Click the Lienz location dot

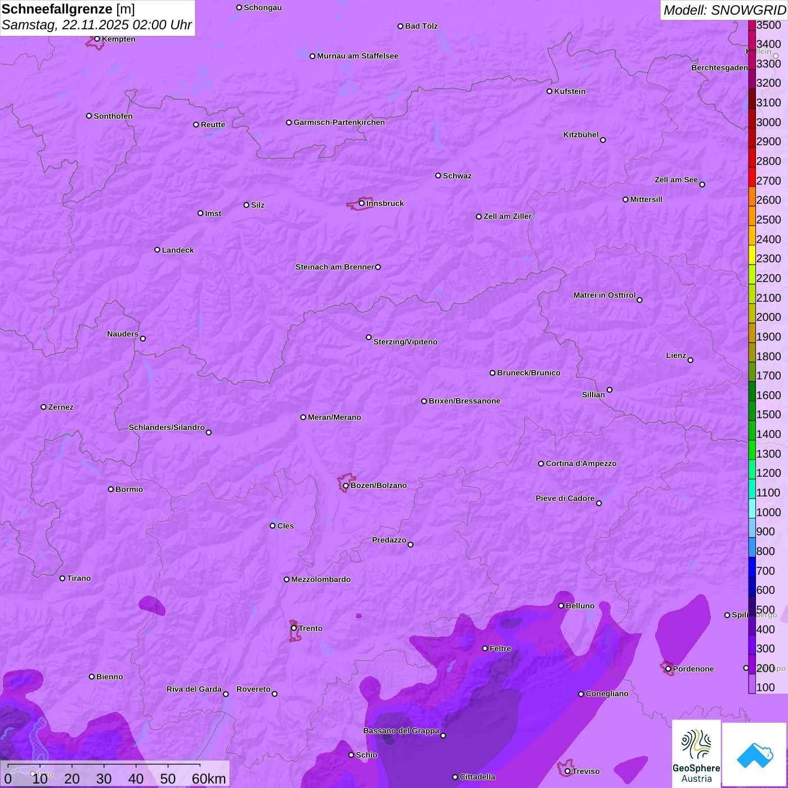(691, 360)
